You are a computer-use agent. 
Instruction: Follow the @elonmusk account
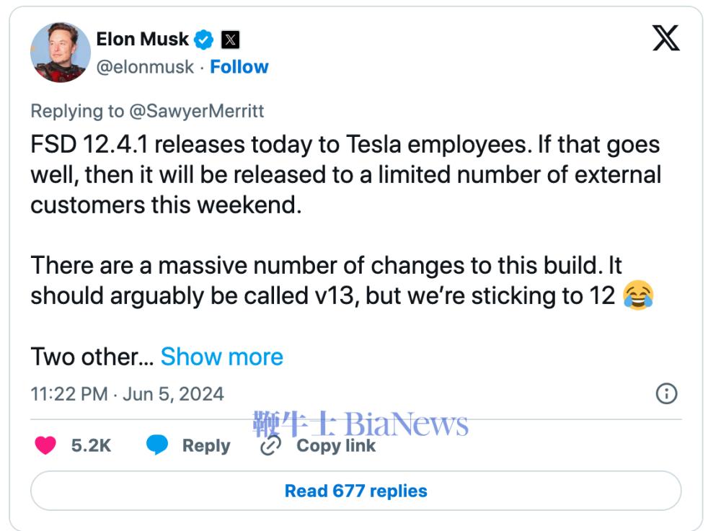click(239, 67)
